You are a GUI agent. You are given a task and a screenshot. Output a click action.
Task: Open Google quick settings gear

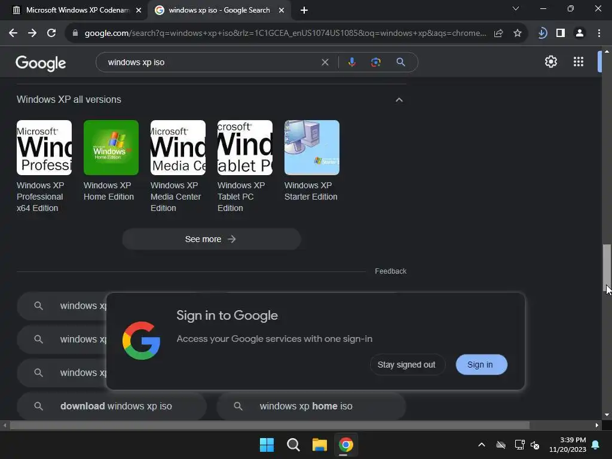click(550, 62)
